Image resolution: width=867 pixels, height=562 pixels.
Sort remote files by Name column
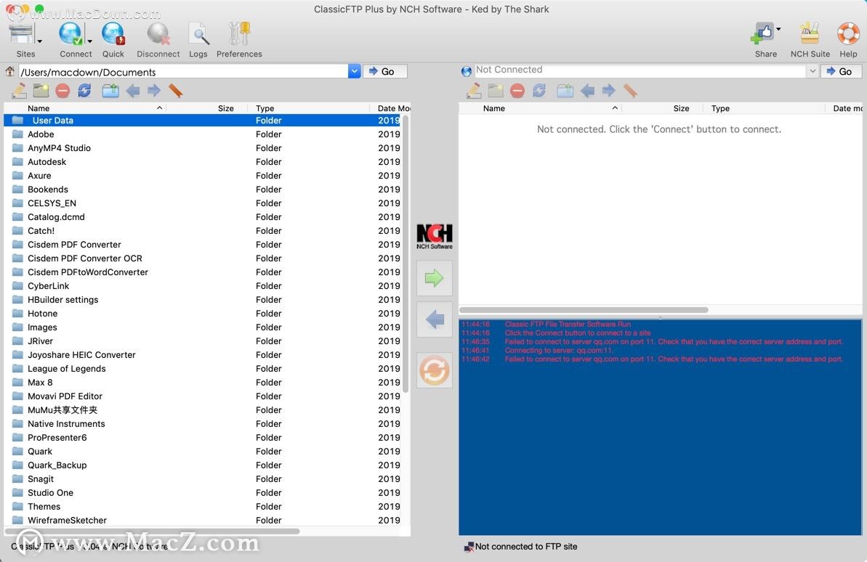click(540, 108)
